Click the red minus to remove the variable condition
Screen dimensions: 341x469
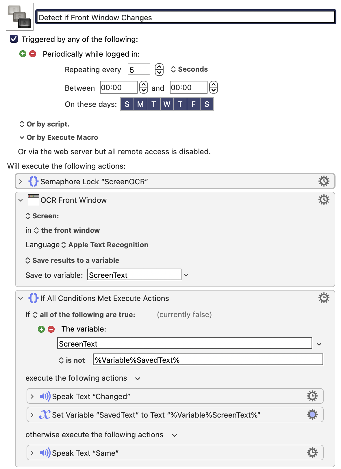(x=51, y=329)
